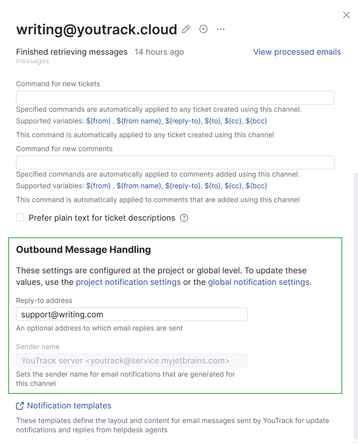The width and height of the screenshot is (358, 445).
Task: Open the Notification templates link
Action: [69, 406]
